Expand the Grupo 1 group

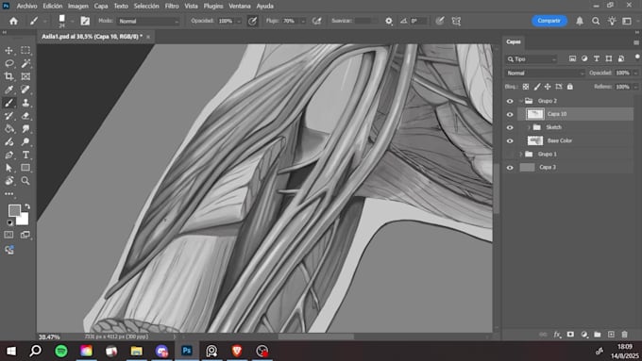coord(521,155)
